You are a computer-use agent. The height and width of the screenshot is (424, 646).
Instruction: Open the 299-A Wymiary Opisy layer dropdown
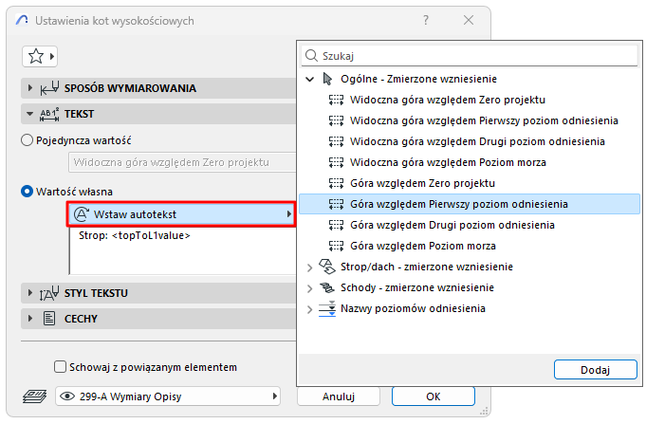tap(169, 396)
